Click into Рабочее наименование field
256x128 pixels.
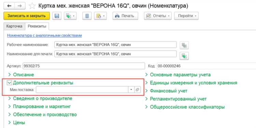115,45
